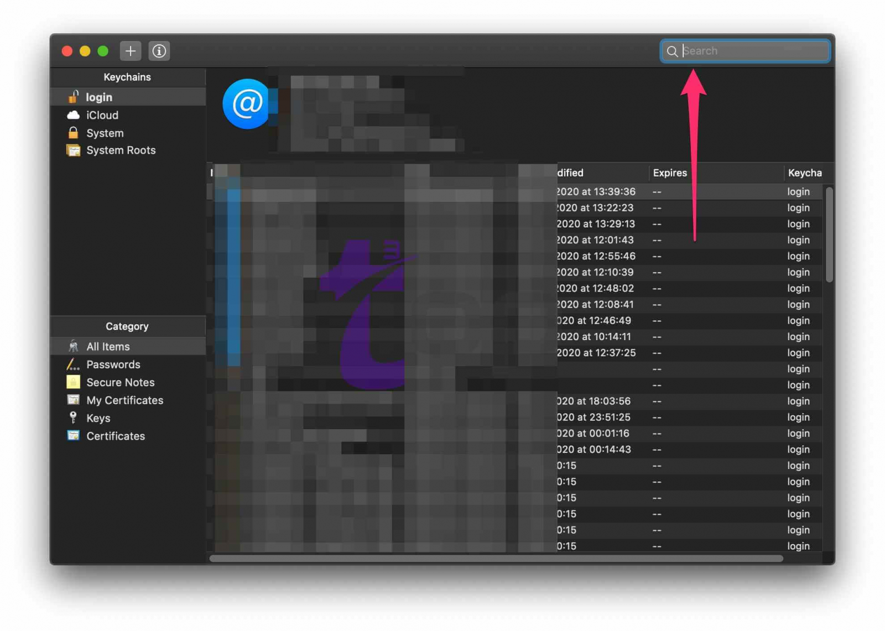Click the horizontal scrollbar at bottom
The width and height of the screenshot is (885, 631).
pyautogui.click(x=496, y=559)
